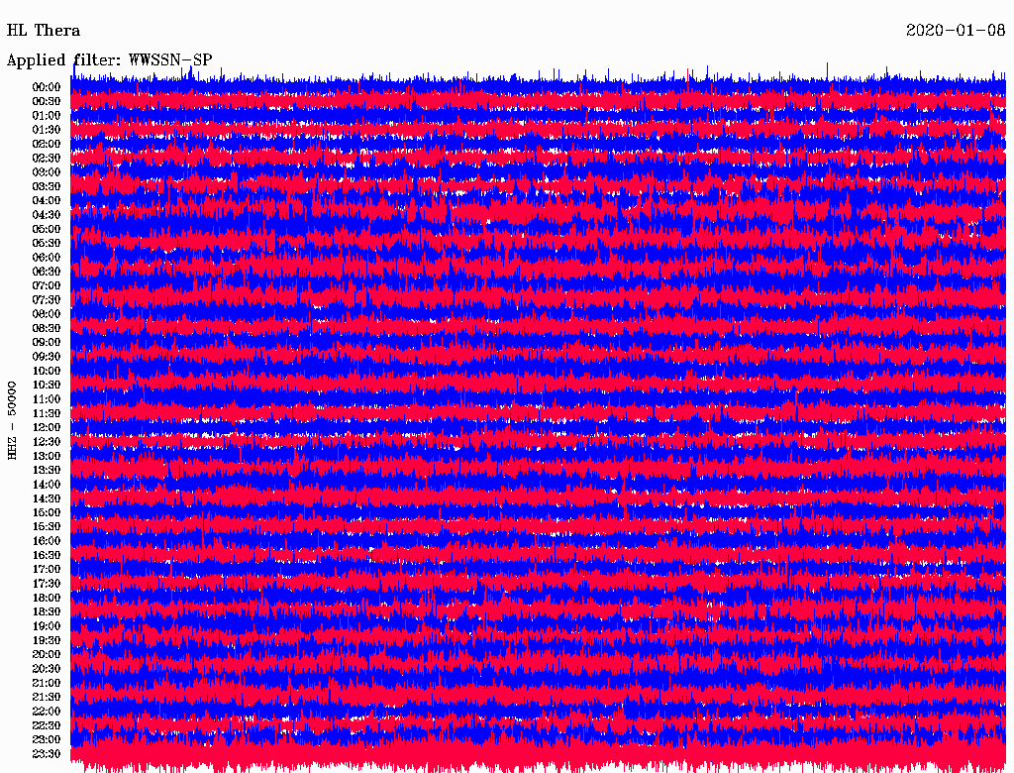This screenshot has height=773, width=1014.
Task: Select the 14:00 time label
Action: coord(46,485)
